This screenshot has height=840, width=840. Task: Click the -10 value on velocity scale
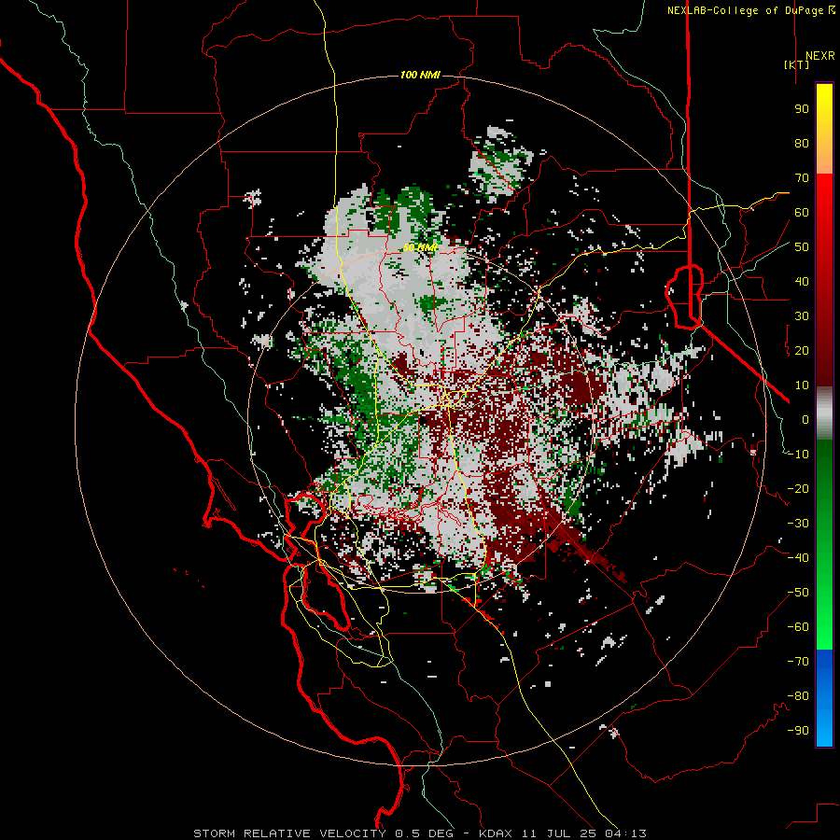(x=798, y=455)
